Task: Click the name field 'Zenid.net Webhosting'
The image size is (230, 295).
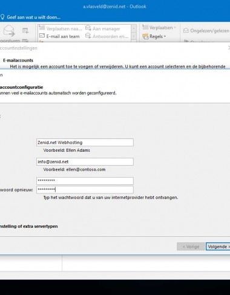Action: click(85, 143)
